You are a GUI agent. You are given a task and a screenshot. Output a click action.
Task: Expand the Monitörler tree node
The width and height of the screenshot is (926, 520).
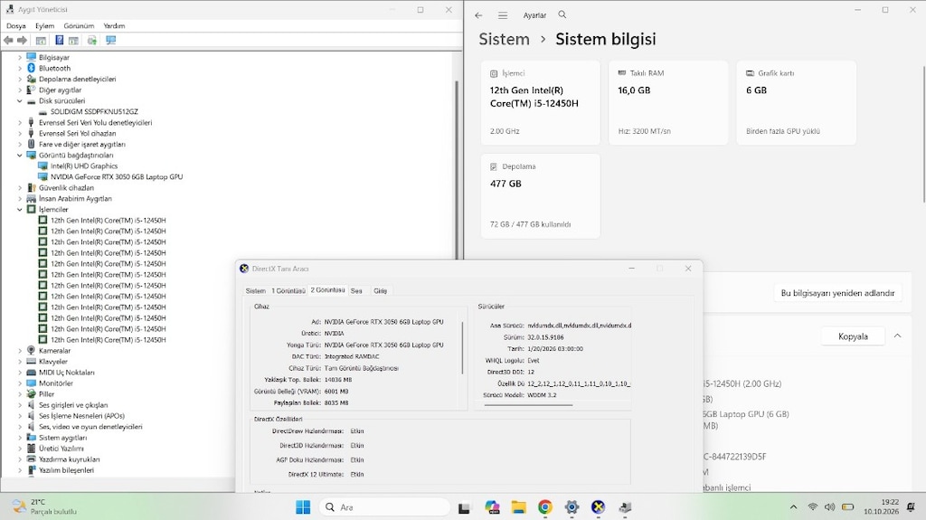(x=20, y=383)
